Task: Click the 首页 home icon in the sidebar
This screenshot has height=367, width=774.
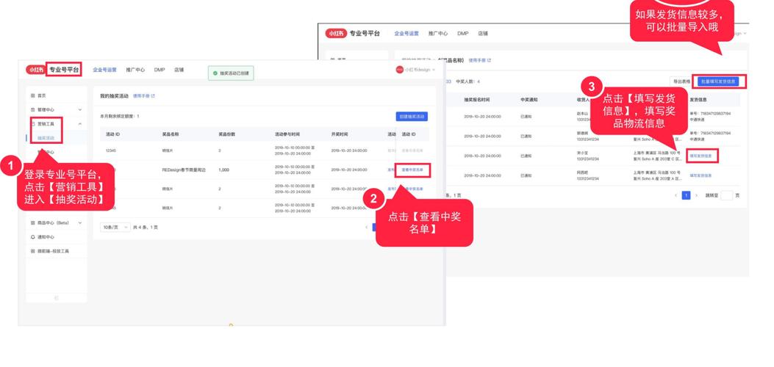Action: [32, 95]
